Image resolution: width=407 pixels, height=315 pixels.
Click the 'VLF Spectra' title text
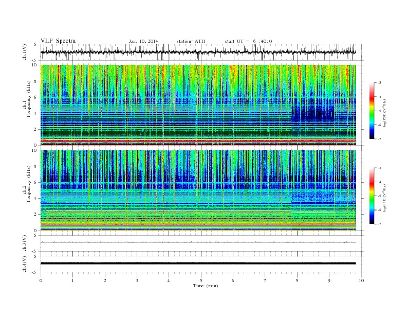[x=58, y=41]
